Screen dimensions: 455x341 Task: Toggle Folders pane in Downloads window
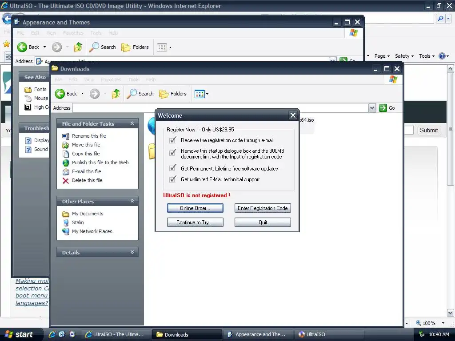coord(173,94)
